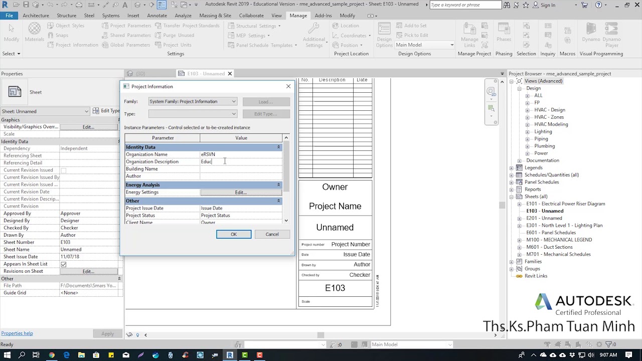Select sheet E101 - Electrical Power Riser Diagram

[x=565, y=204]
